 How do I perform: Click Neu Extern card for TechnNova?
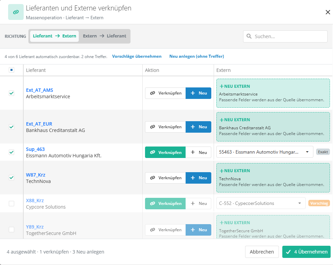coord(273,178)
